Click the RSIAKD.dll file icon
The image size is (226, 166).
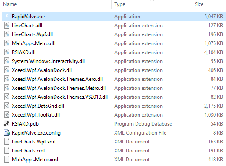[7, 52]
